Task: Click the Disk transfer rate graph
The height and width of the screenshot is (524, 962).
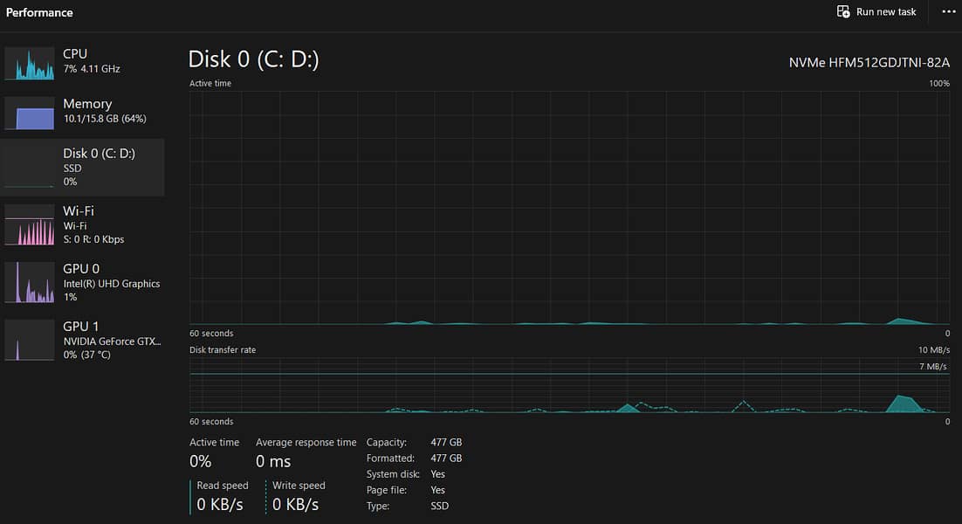Action: tap(569, 385)
